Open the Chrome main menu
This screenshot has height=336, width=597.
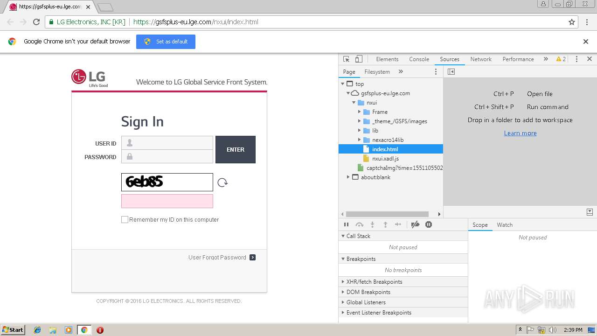(587, 22)
